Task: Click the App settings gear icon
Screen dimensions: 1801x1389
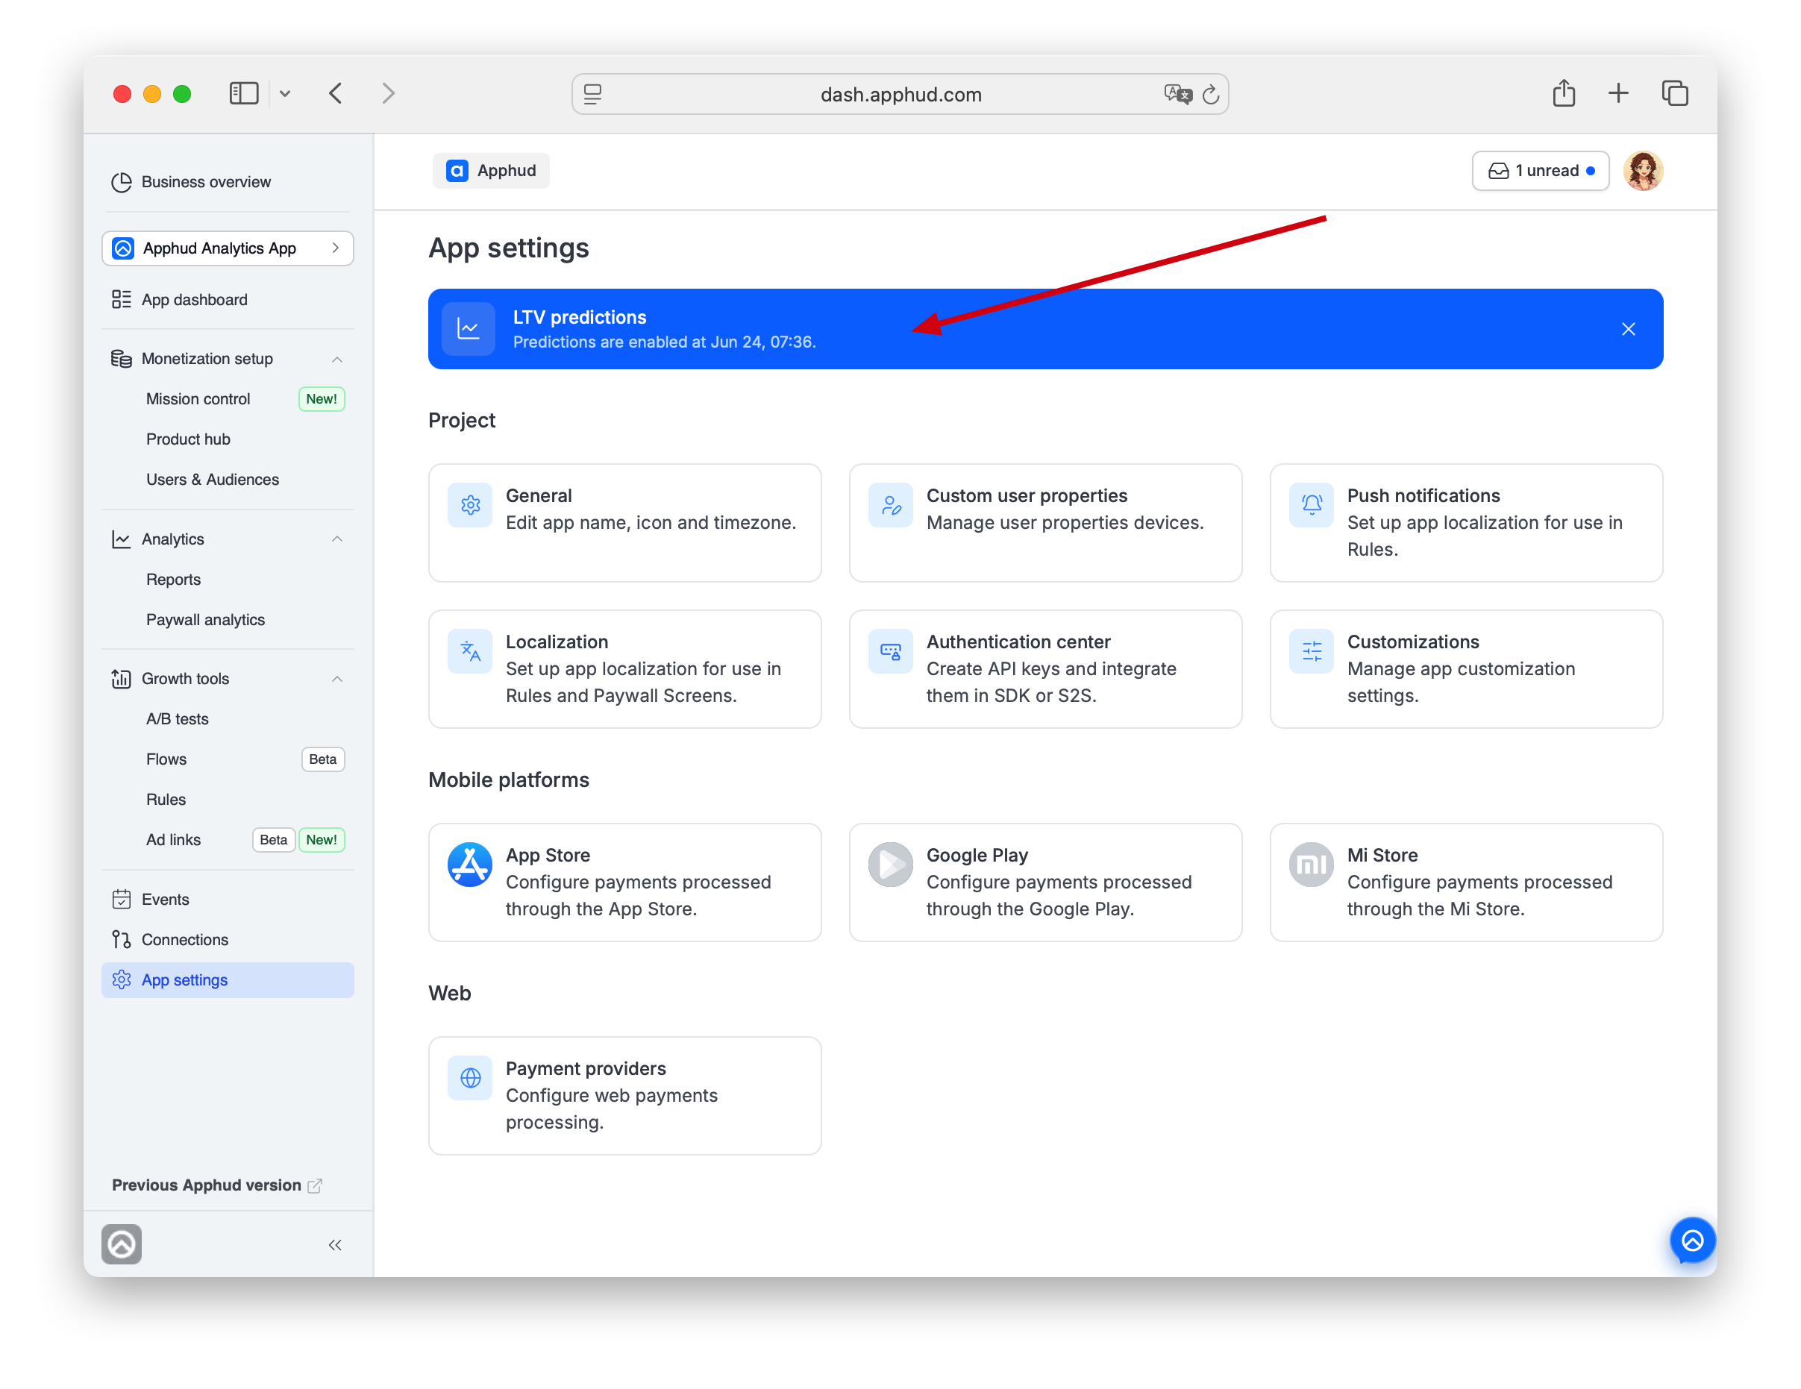Action: pyautogui.click(x=121, y=980)
